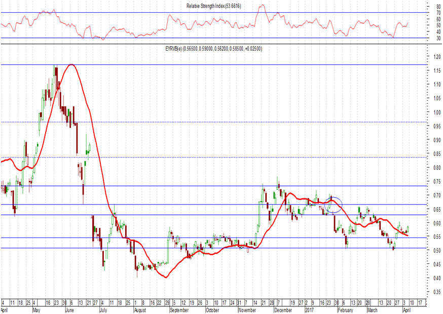Select the November month label on time axis

point(247,309)
